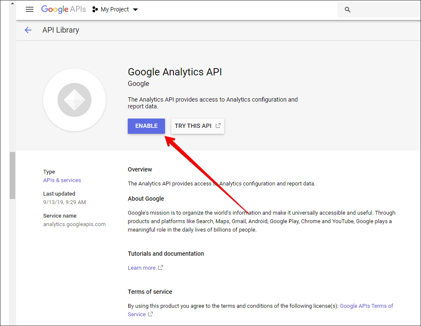Click the Terms of service heading
The image size is (421, 326).
[150, 292]
